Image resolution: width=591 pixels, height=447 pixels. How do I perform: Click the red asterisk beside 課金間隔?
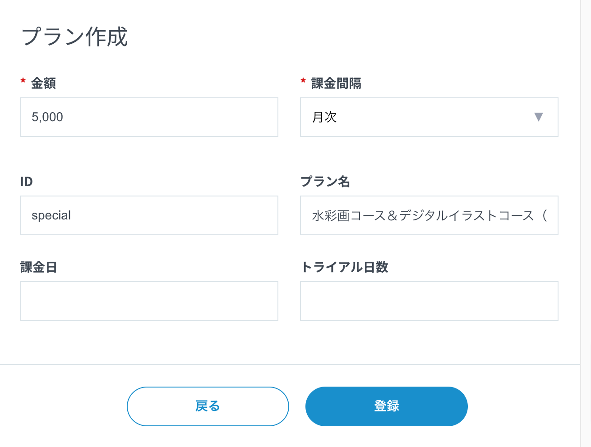(303, 82)
